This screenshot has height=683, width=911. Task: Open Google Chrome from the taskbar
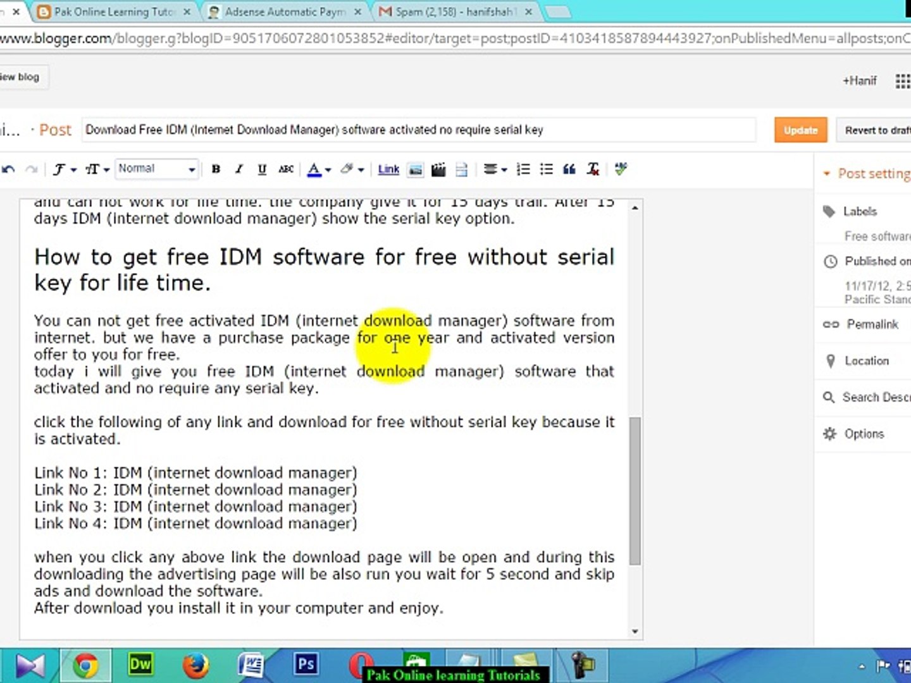85,666
